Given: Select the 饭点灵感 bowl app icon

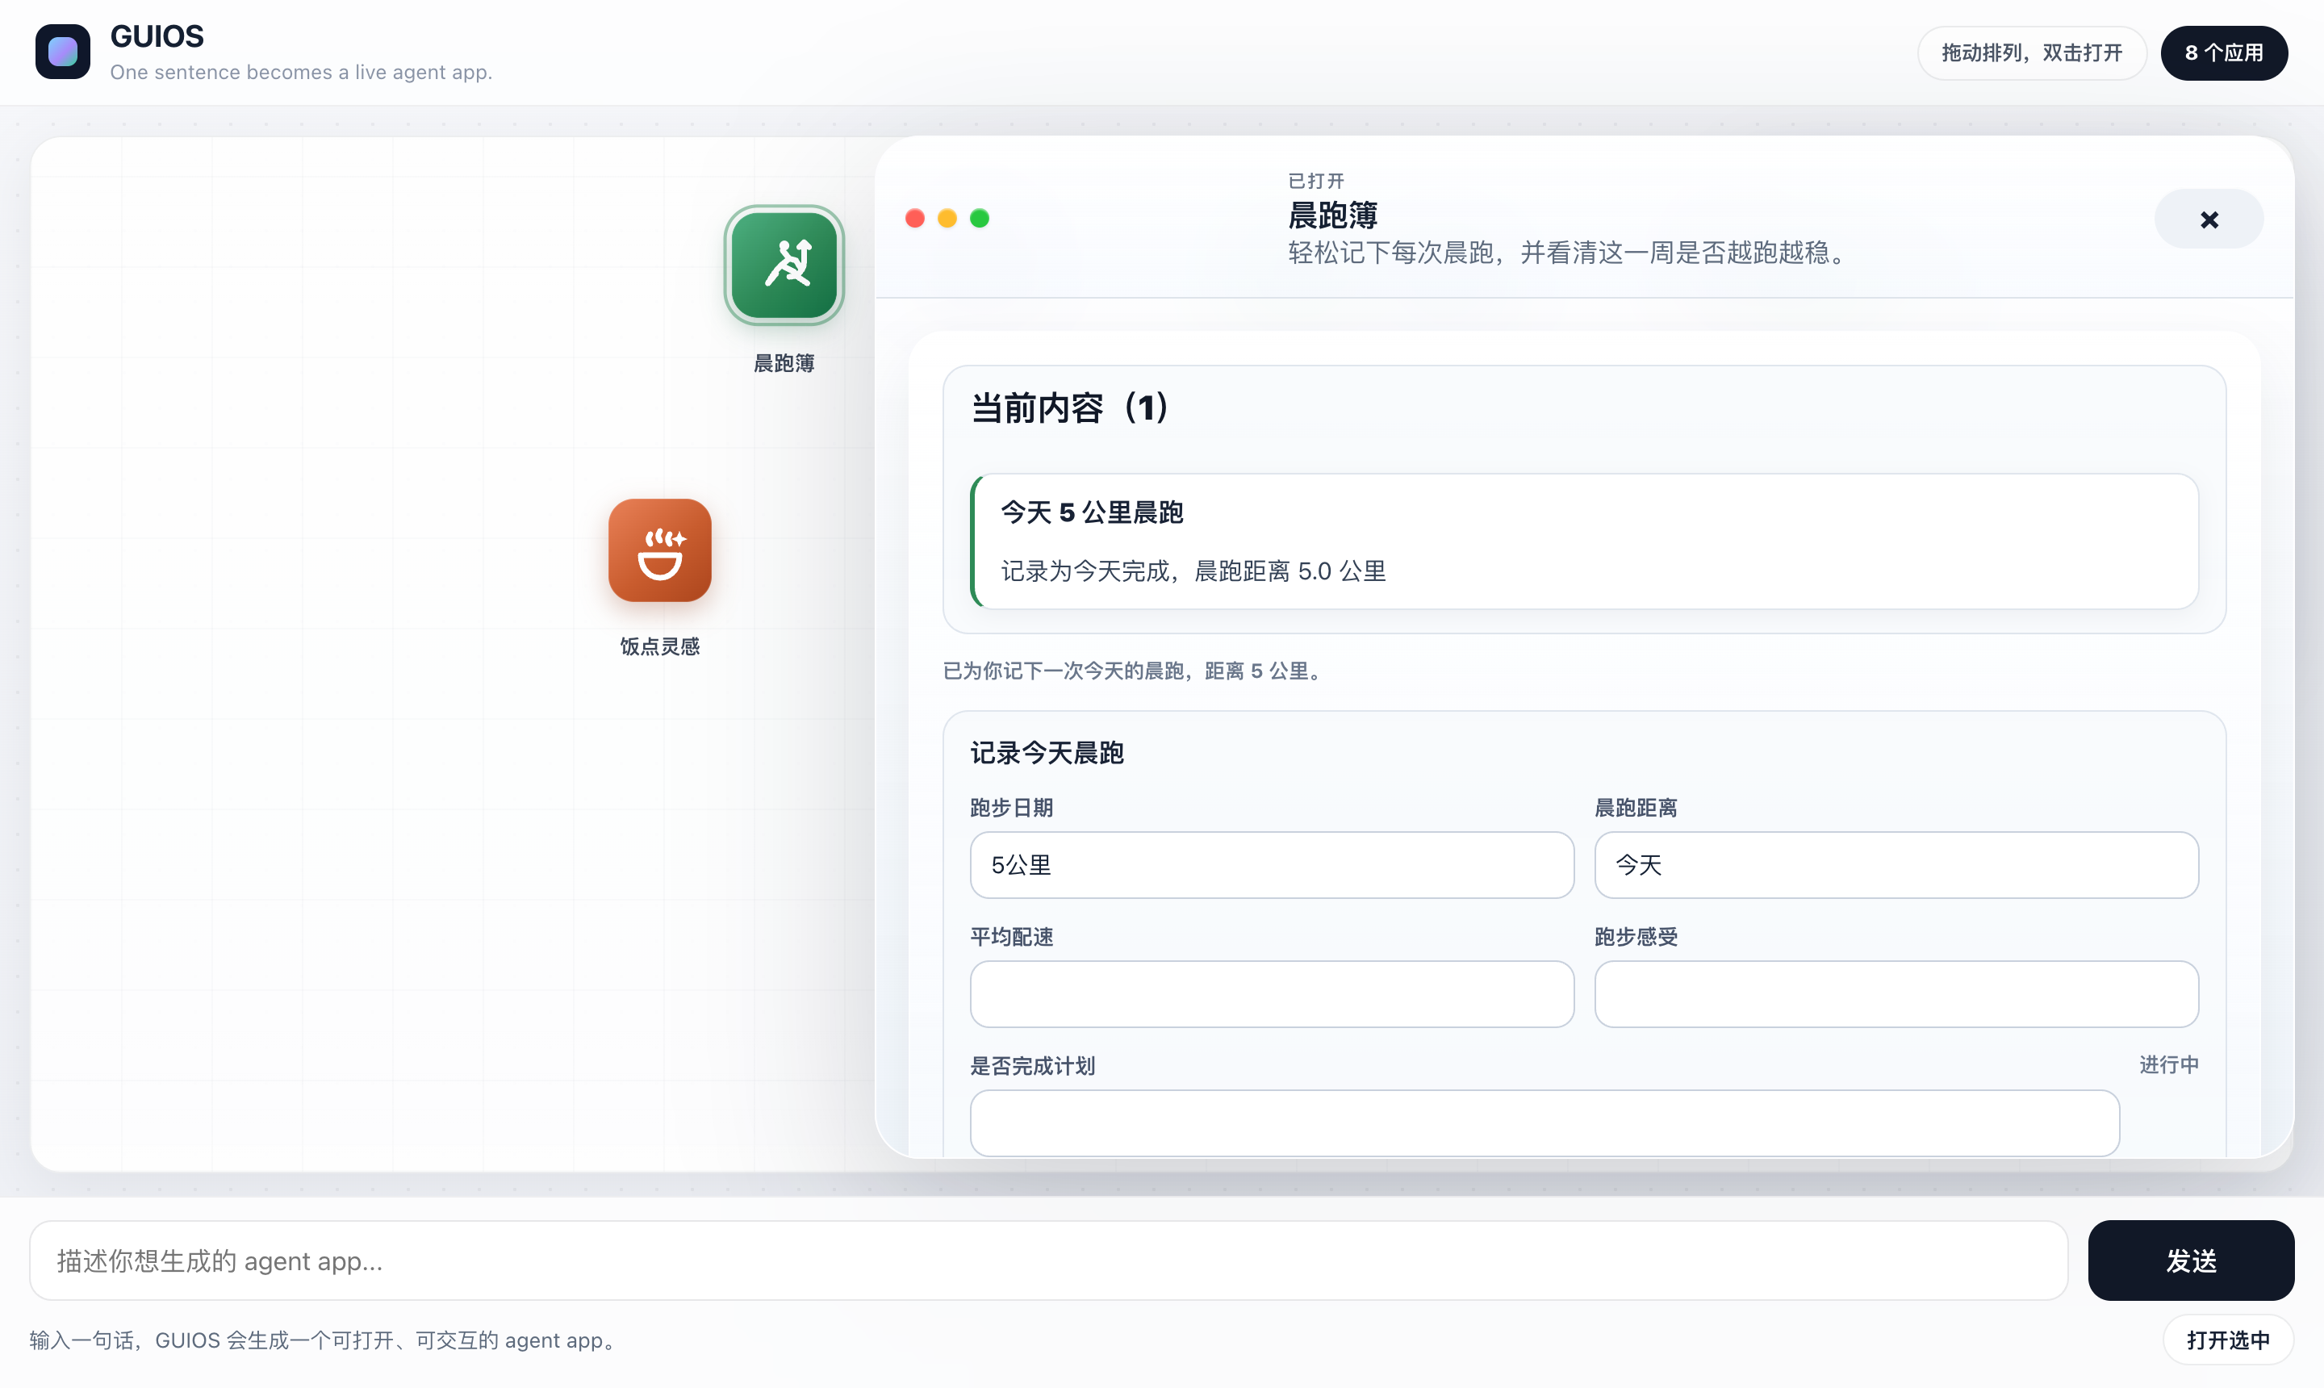Looking at the screenshot, I should click(659, 550).
